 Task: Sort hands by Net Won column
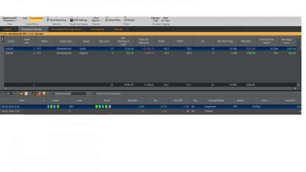coord(133,100)
